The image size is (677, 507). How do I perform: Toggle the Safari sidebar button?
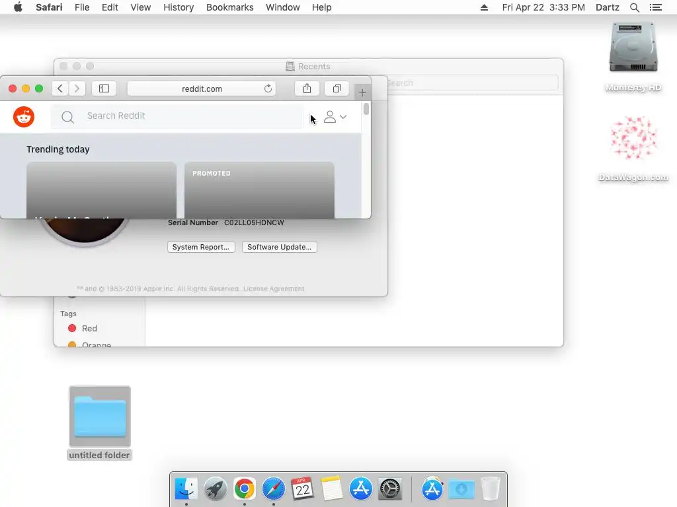tap(104, 88)
